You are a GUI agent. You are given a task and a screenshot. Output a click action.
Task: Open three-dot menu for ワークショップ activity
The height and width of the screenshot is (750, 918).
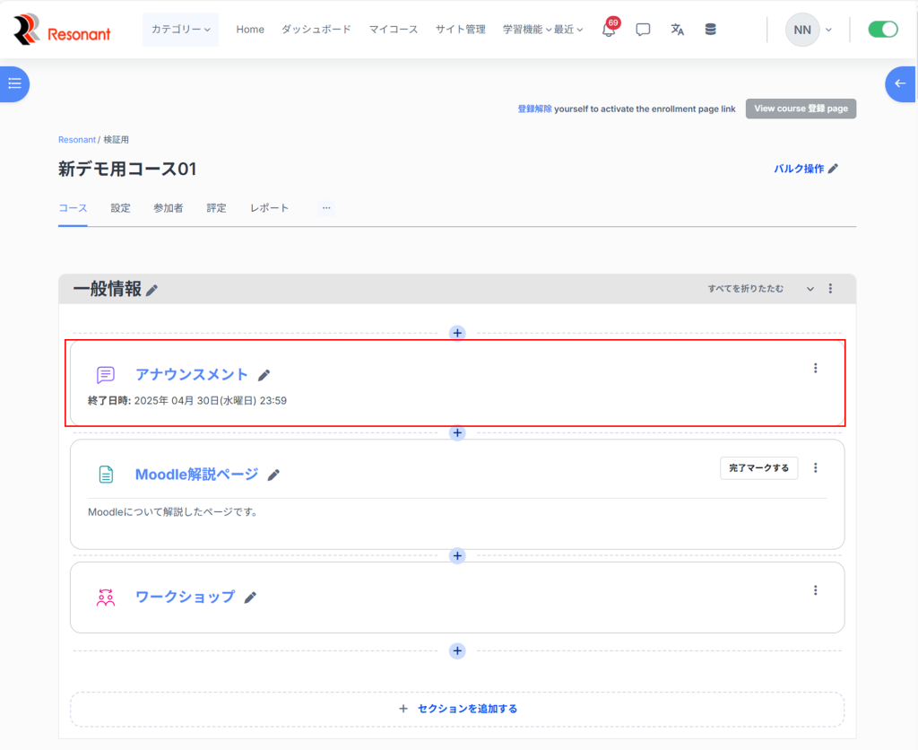pyautogui.click(x=815, y=590)
